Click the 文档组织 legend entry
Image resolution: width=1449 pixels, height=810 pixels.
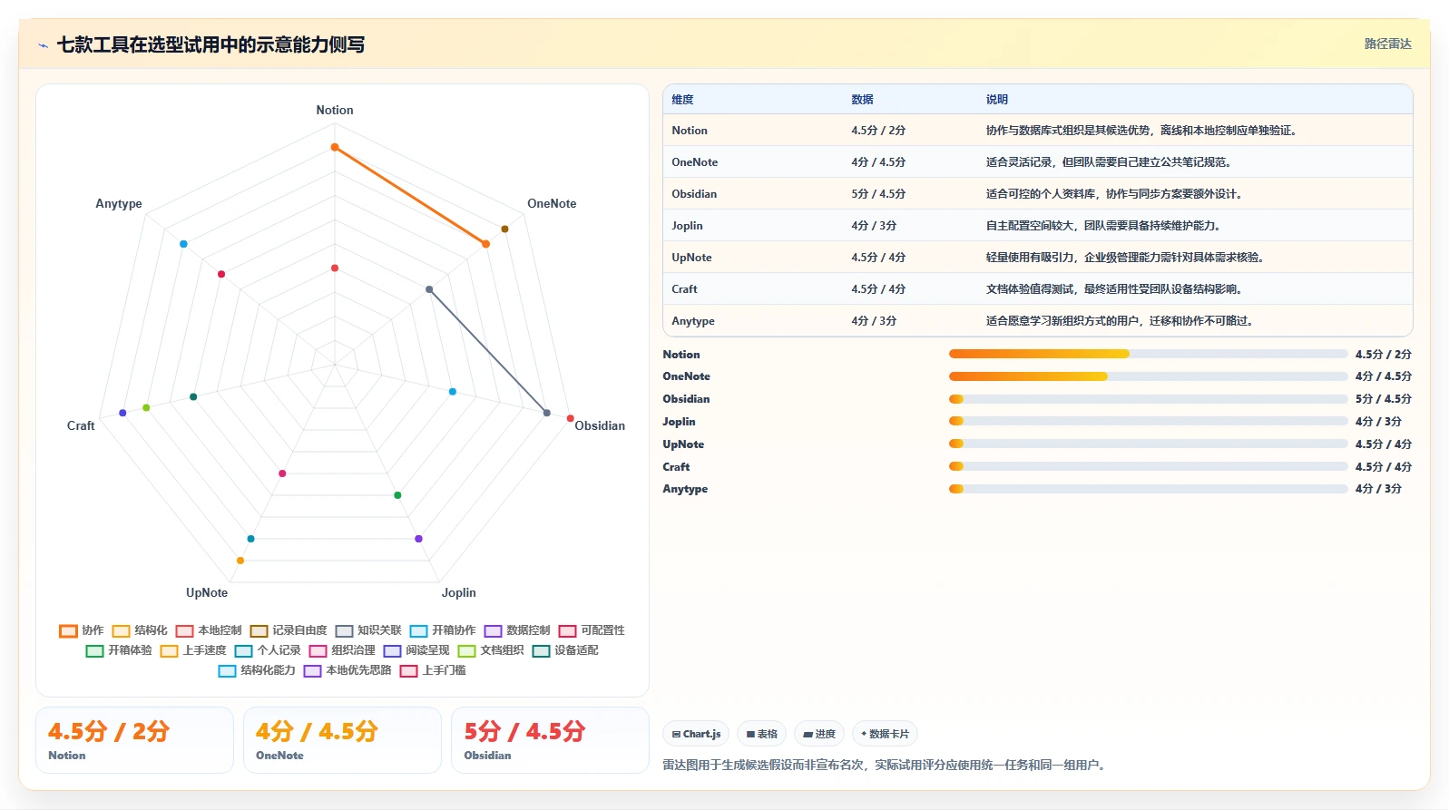491,650
